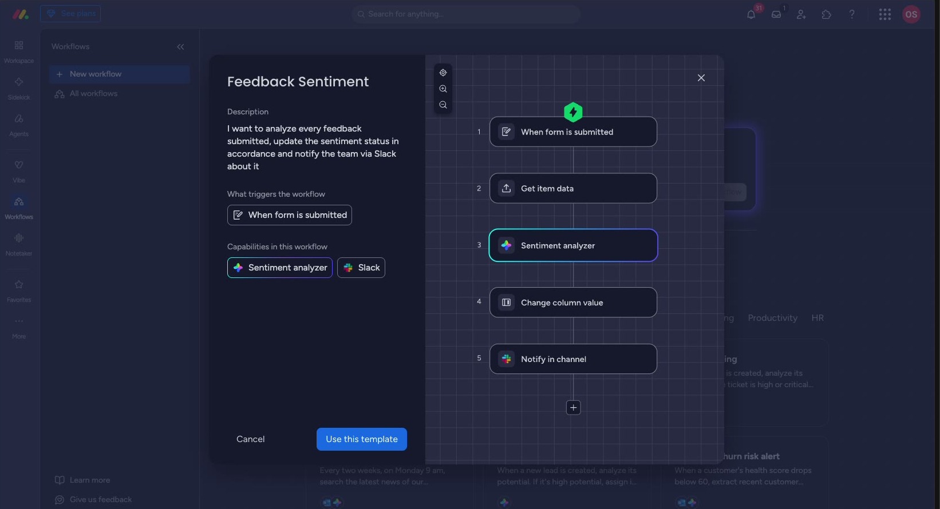Click the 'When form is submitted' trigger chip
The image size is (940, 509).
[x=290, y=215]
